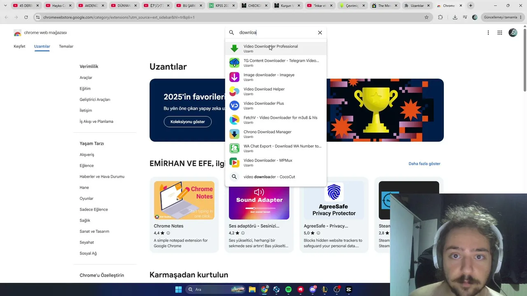Click the Chrome Web Store logo
The height and width of the screenshot is (296, 527).
[x=17, y=33]
